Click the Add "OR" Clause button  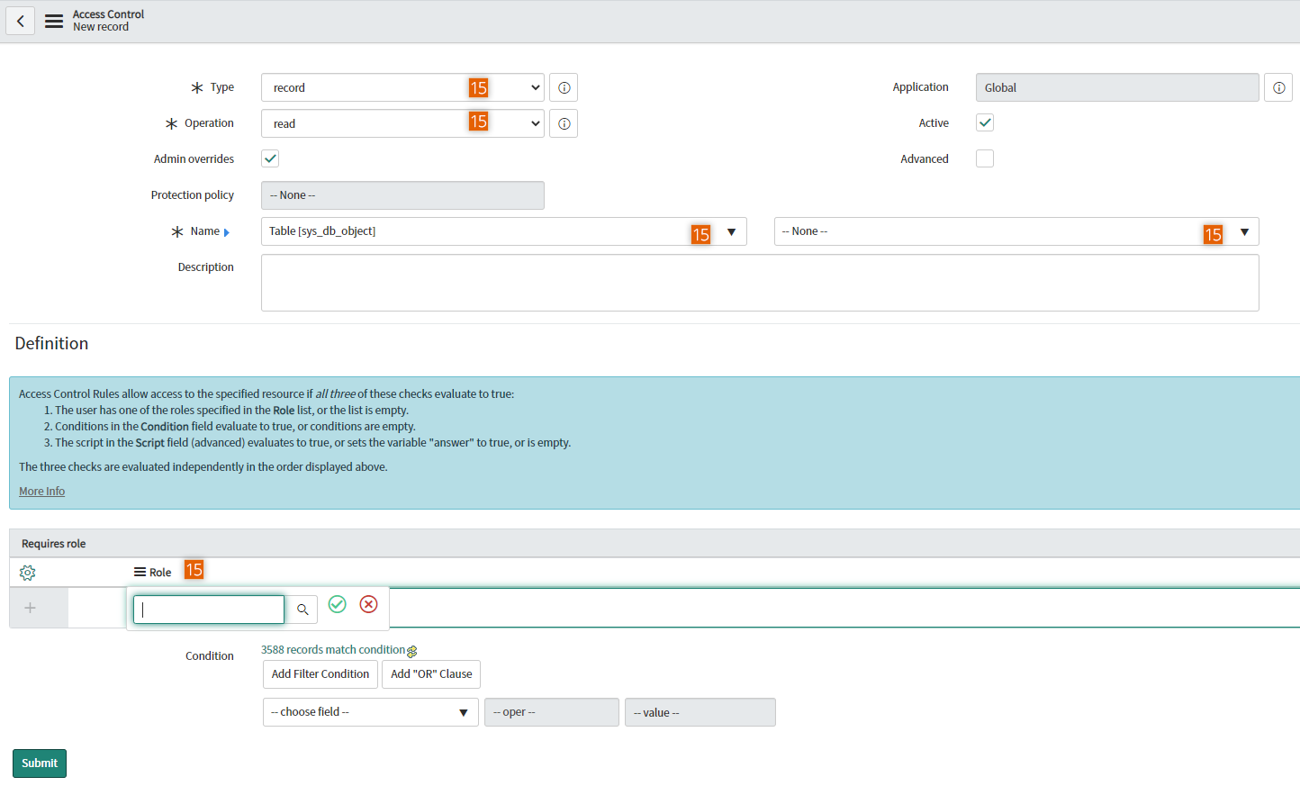click(x=431, y=674)
